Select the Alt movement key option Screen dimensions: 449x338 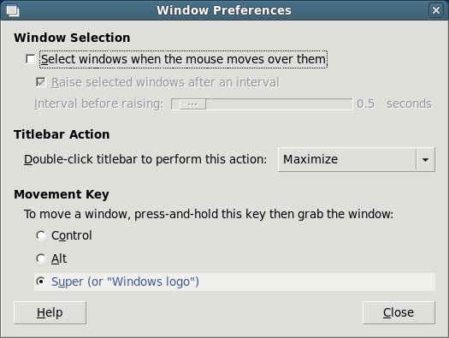(x=41, y=258)
